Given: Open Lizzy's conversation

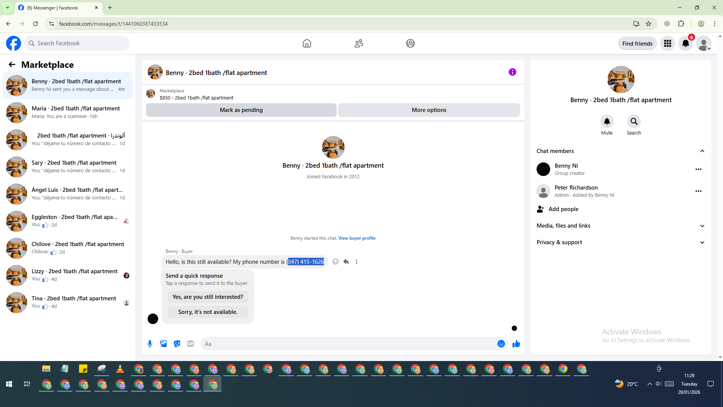Looking at the screenshot, I should [68, 275].
